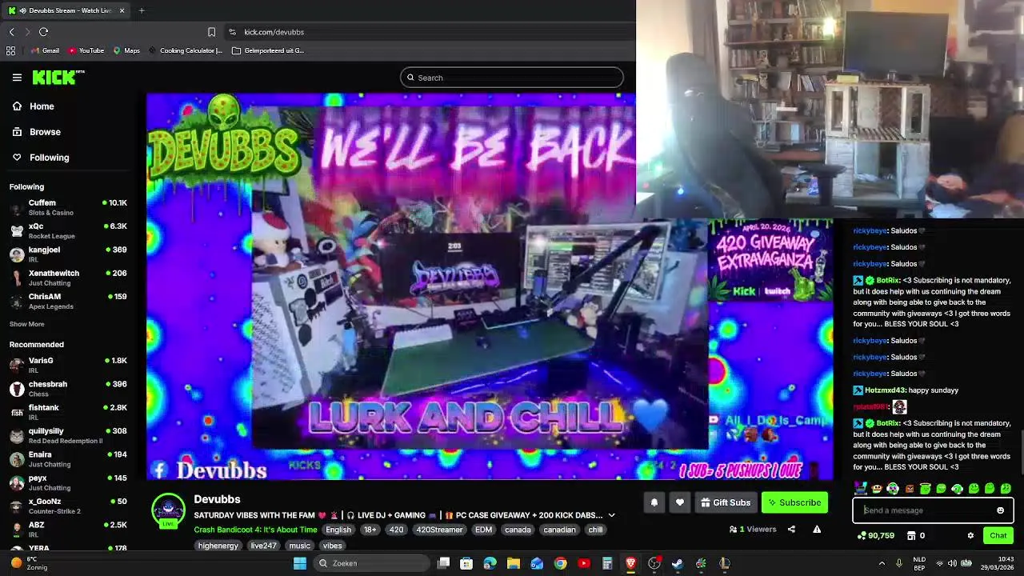Open quillysilly recommended channel
The width and height of the screenshot is (1024, 576).
click(68, 435)
